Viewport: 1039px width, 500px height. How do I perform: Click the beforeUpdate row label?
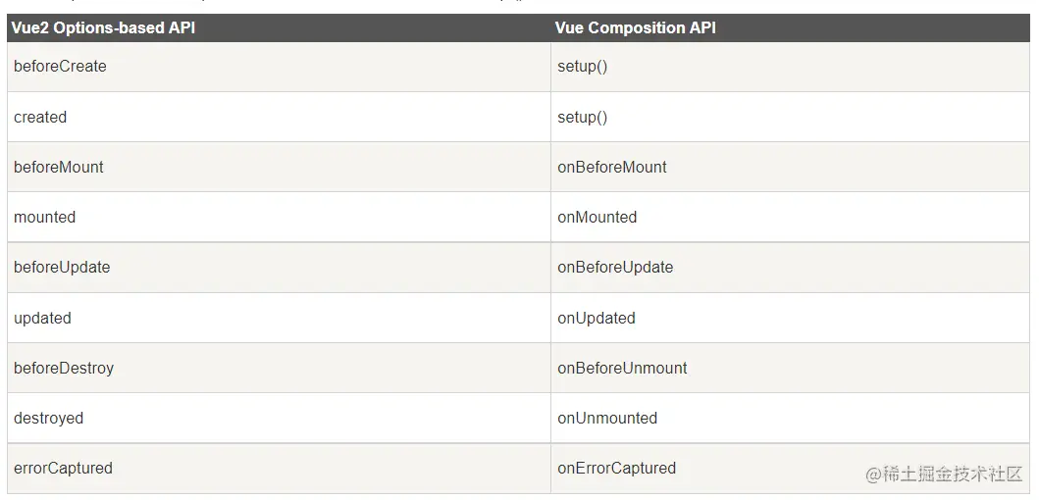click(62, 268)
